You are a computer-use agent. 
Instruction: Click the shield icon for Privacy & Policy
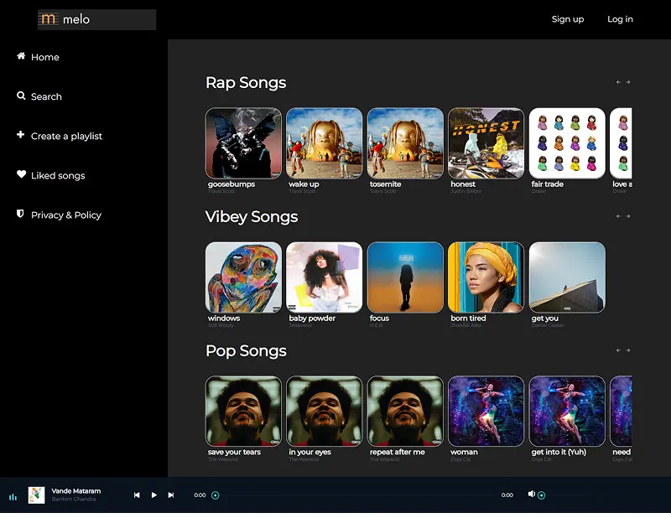[20, 214]
